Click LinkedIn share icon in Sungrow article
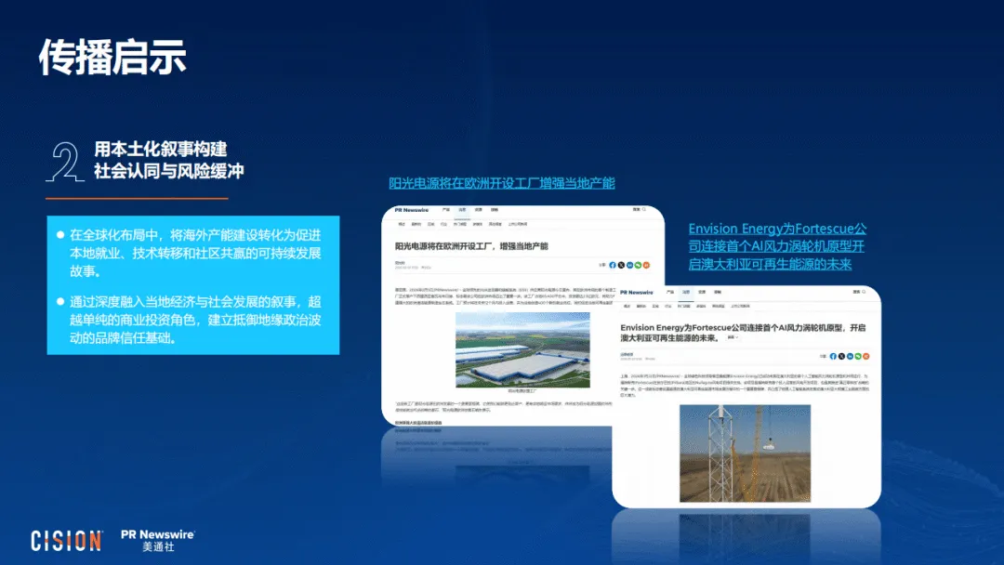1004x565 pixels. (629, 265)
